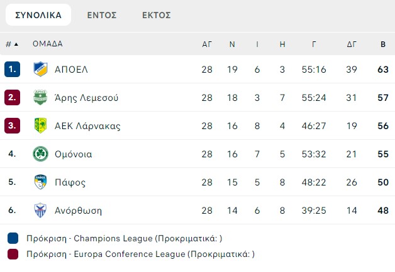This screenshot has width=395, height=272.
Task: Sort by the Β points column header
Action: click(x=383, y=44)
